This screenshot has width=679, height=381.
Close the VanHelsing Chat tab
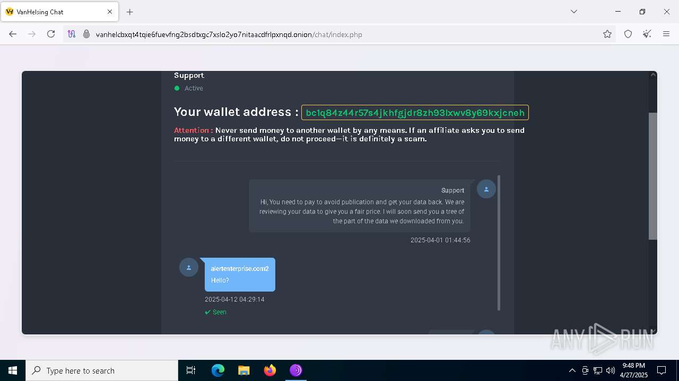(110, 12)
